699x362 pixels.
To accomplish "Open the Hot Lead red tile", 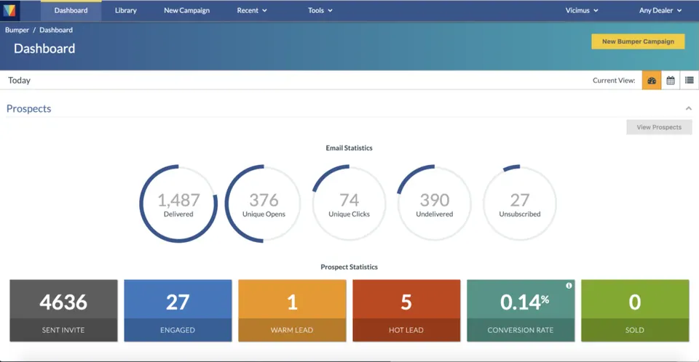I will click(x=406, y=311).
